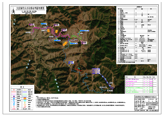Click the north arrow compass symbol
This screenshot has width=164, height=116.
[x=13, y=10]
